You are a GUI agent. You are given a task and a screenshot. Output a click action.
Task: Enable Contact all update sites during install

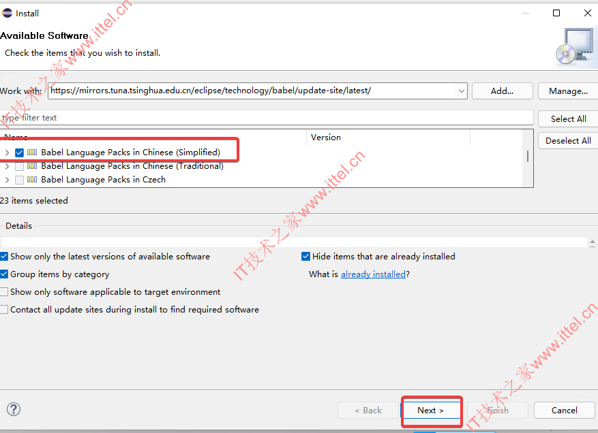click(4, 310)
